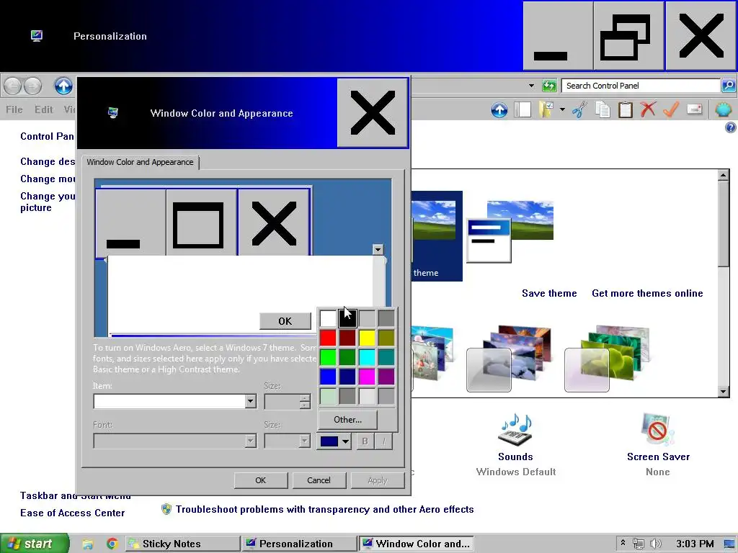
Task: Open the Font dropdown list
Action: (250, 441)
